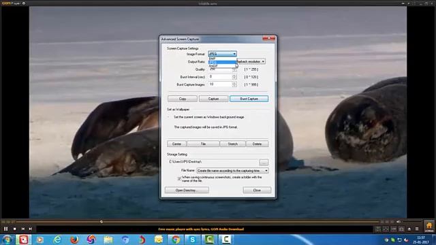Set wallpaper to Center
The height and width of the screenshot is (245, 436).
(x=177, y=144)
